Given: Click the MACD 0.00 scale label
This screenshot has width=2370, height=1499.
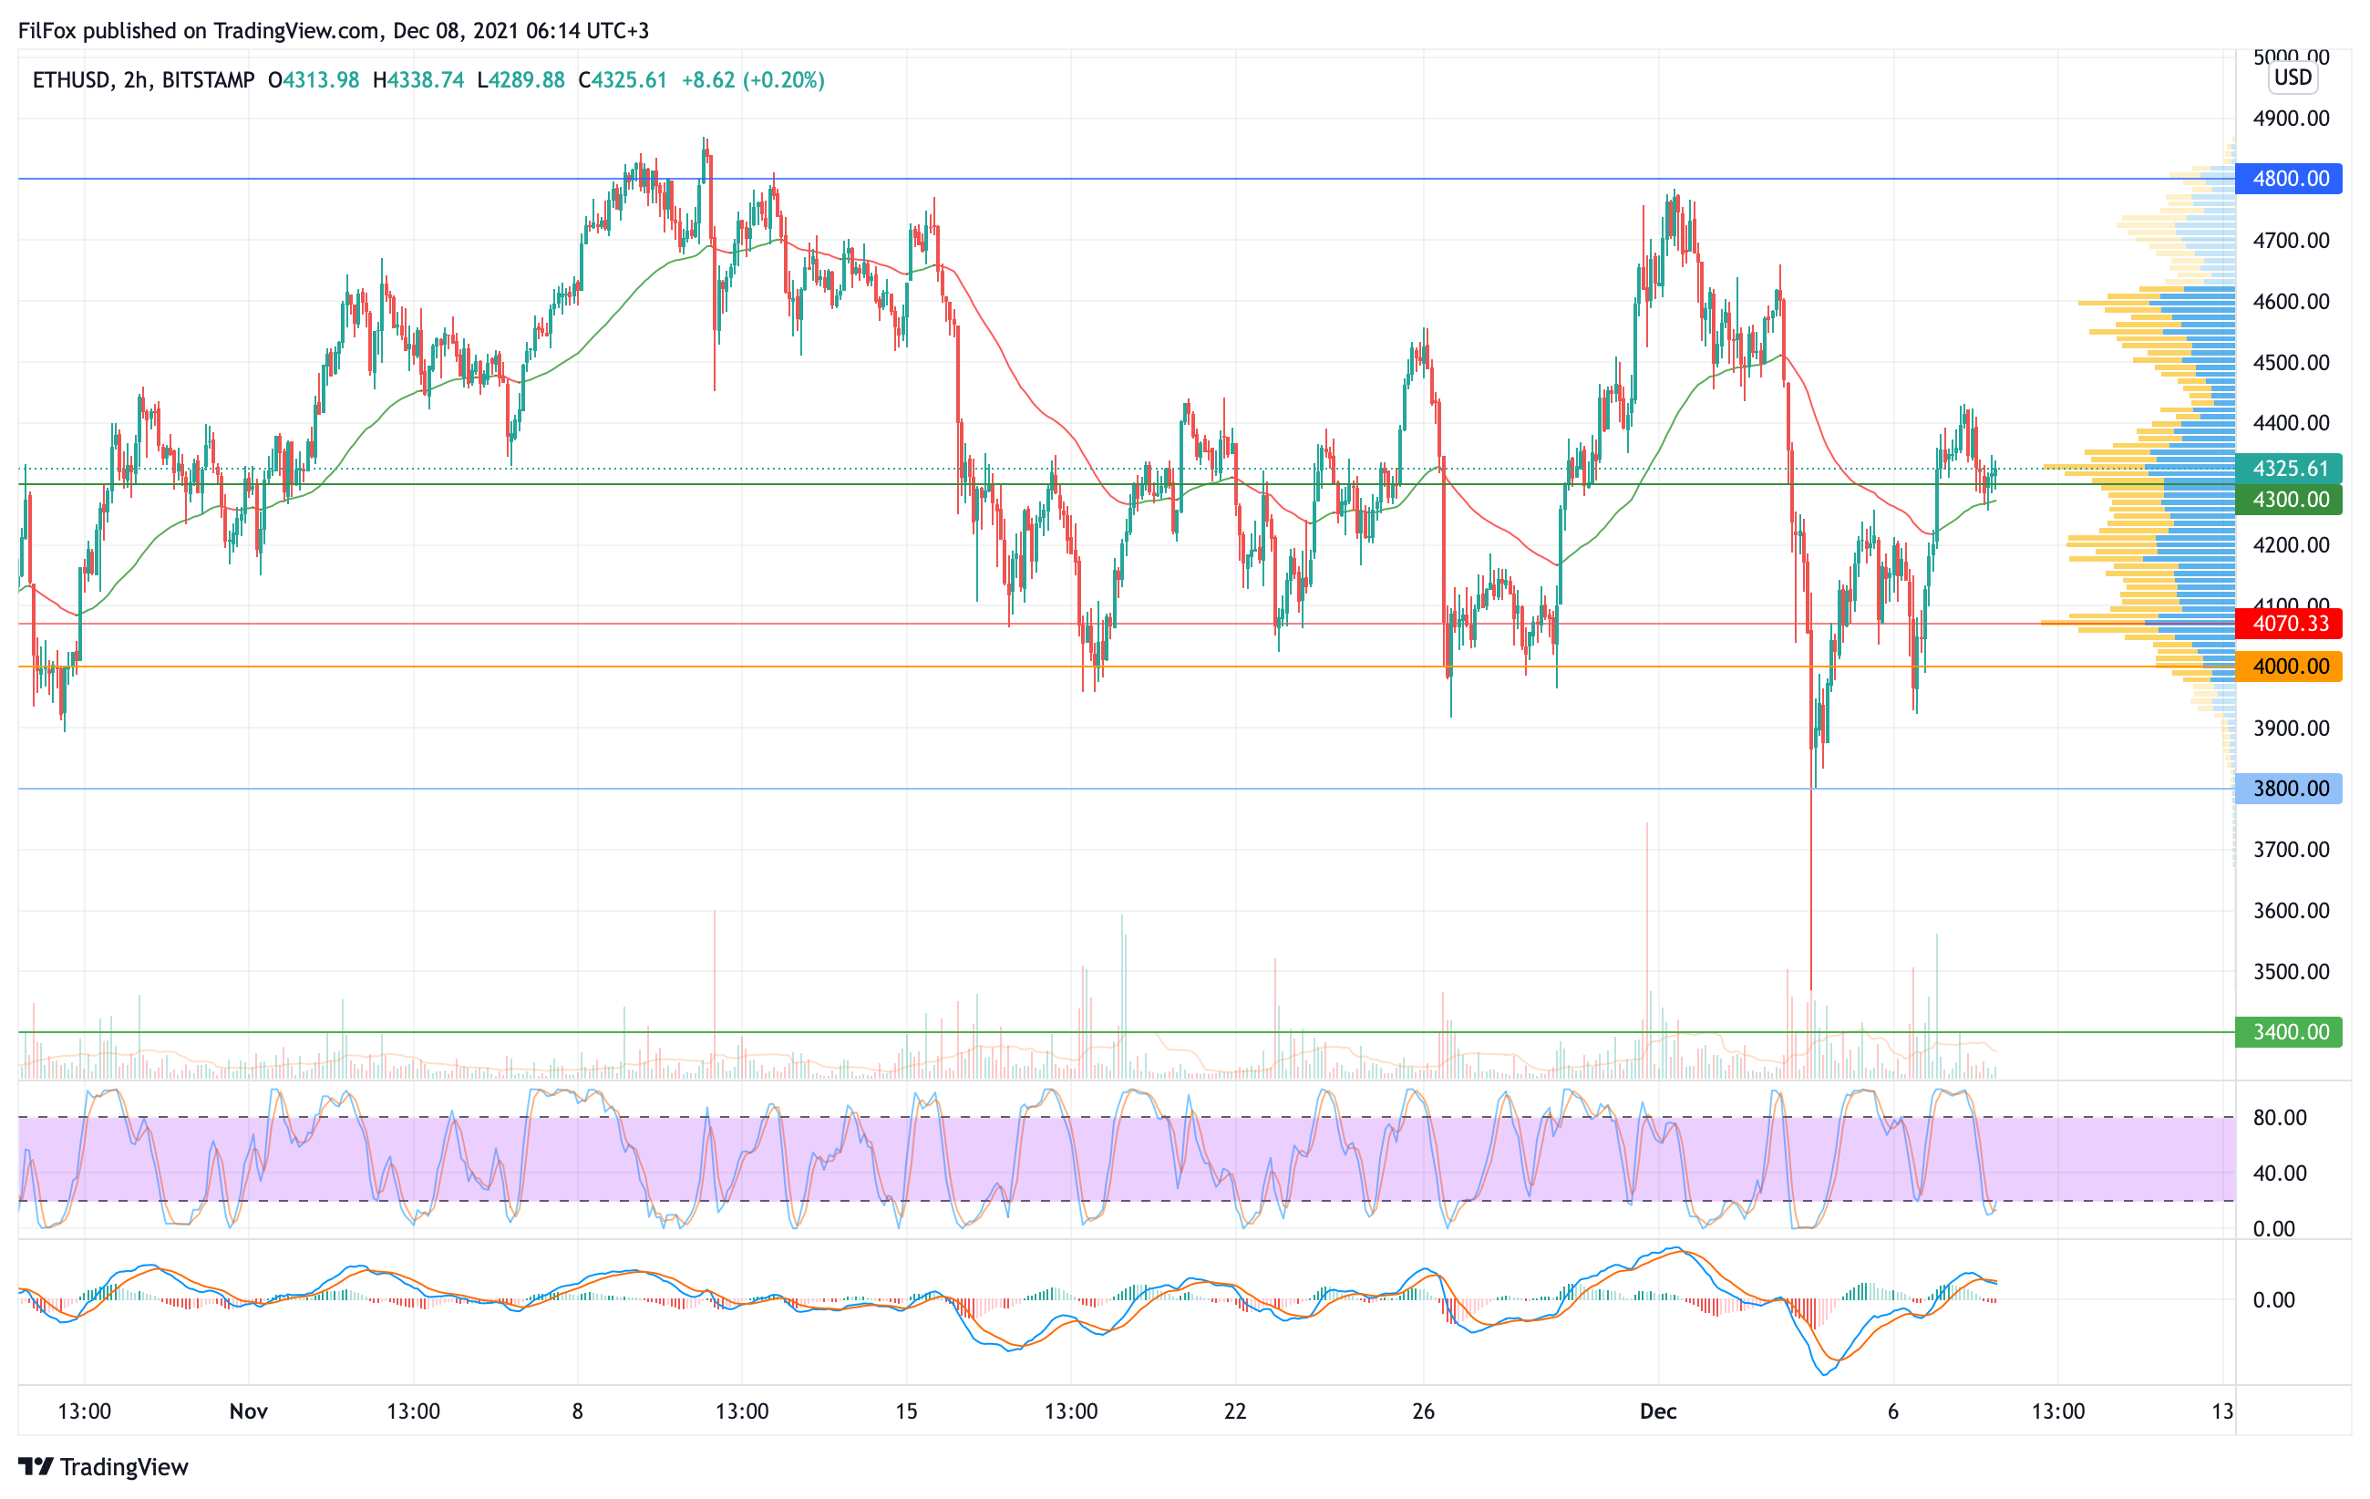Looking at the screenshot, I should 2273,1300.
